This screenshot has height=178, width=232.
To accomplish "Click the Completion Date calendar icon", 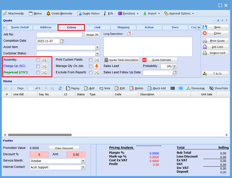I will pyautogui.click(x=62, y=41).
